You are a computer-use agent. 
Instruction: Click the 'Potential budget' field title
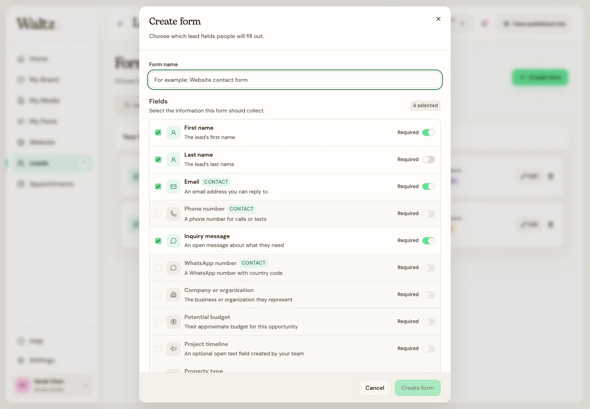pos(207,317)
